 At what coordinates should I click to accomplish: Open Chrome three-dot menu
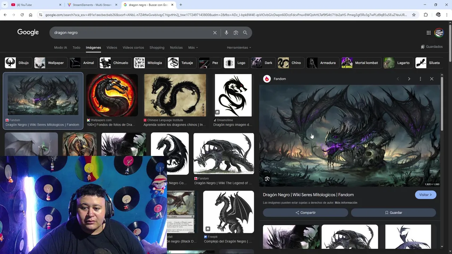click(x=447, y=15)
